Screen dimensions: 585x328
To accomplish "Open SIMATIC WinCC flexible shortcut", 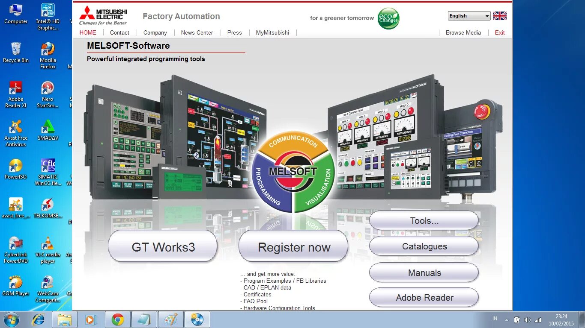I will pos(48,172).
